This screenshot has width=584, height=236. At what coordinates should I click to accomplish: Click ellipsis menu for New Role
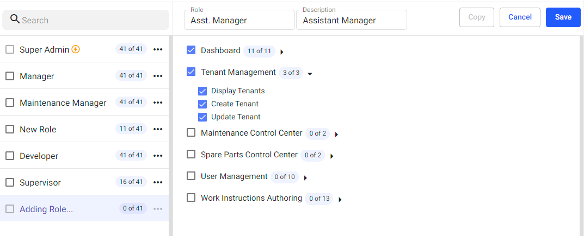158,129
